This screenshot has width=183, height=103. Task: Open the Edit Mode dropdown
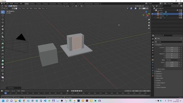coord(6,8)
